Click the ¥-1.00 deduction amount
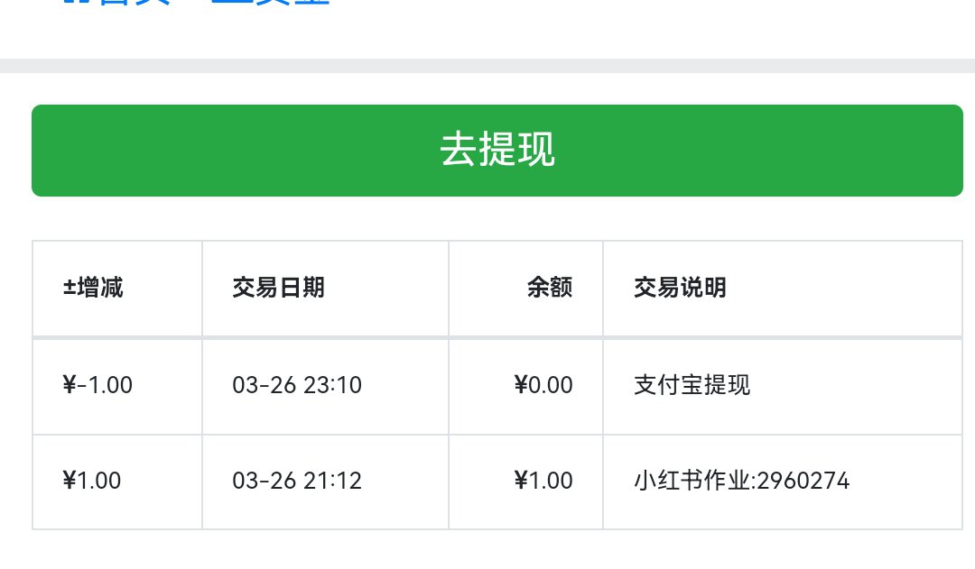 coord(97,385)
